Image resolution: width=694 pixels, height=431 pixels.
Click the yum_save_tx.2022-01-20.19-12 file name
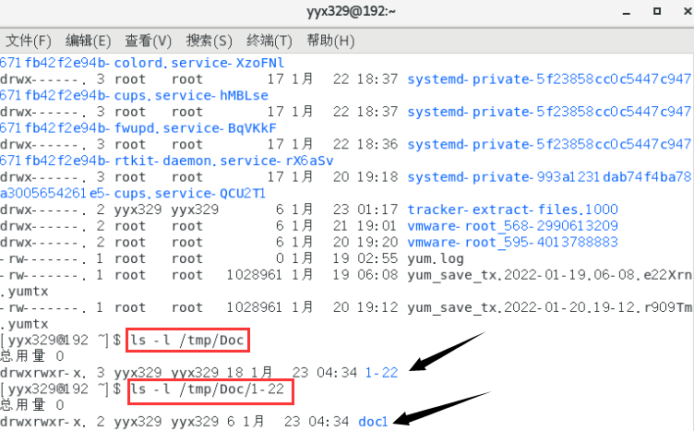pos(549,307)
